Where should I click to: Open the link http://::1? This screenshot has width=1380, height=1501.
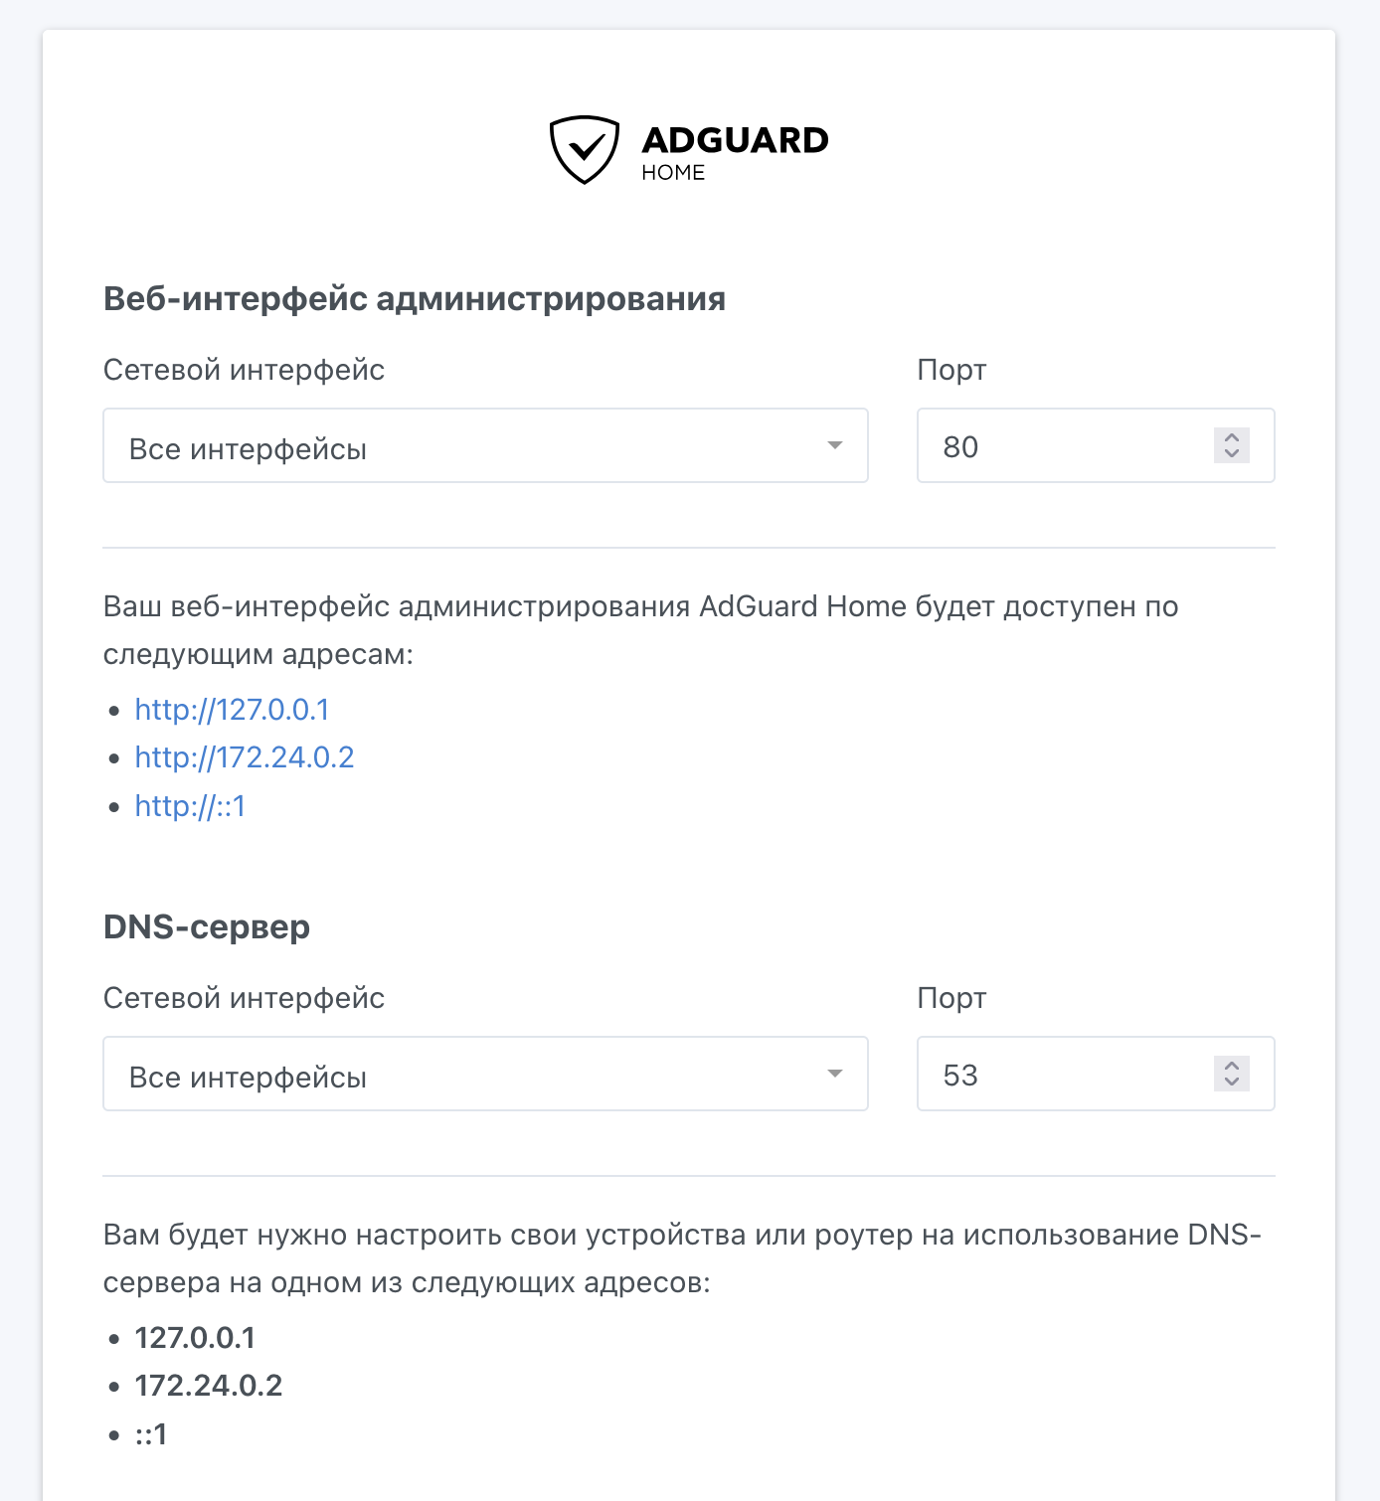(190, 807)
